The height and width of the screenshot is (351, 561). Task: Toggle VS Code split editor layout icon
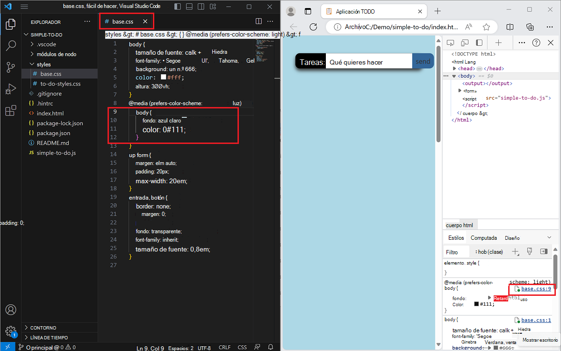click(x=258, y=21)
